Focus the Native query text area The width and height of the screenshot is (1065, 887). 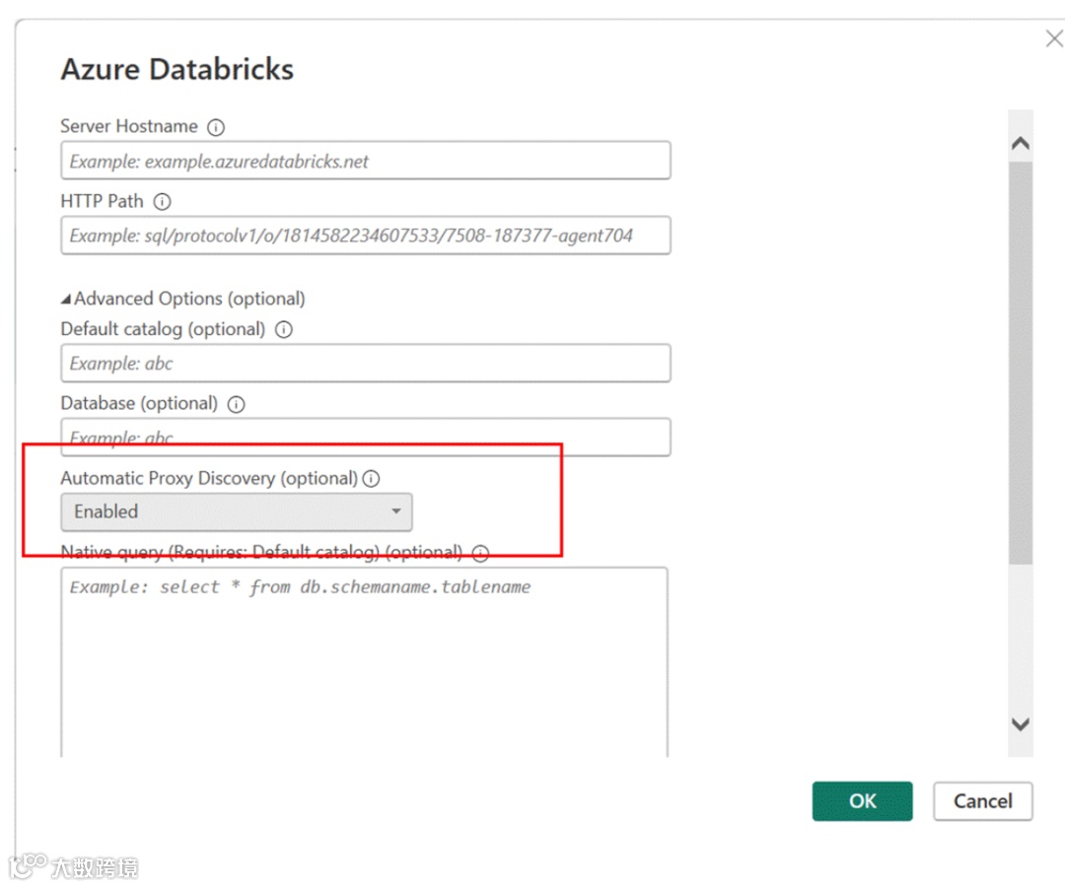click(365, 662)
